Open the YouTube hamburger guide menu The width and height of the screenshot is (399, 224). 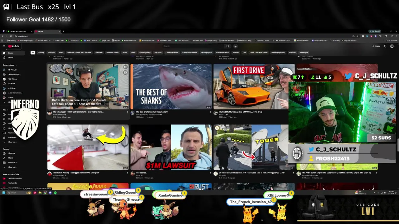[4, 46]
